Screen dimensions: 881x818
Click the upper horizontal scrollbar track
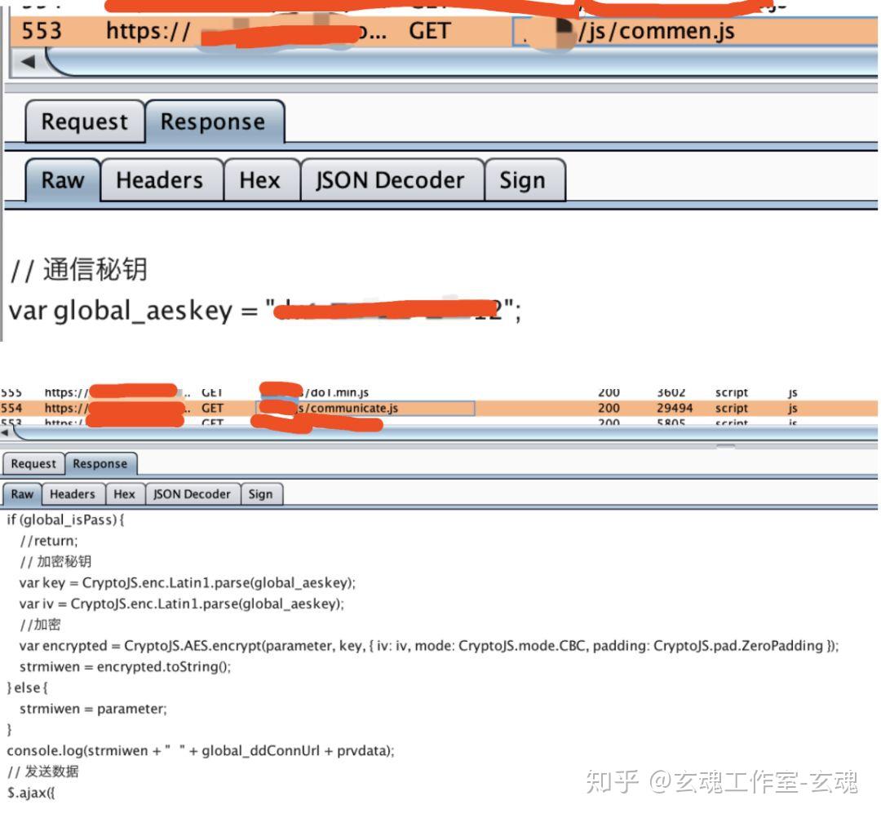(461, 62)
